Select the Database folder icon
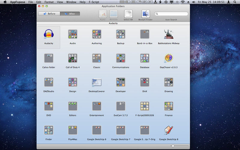240x150 pixels. pos(145,58)
